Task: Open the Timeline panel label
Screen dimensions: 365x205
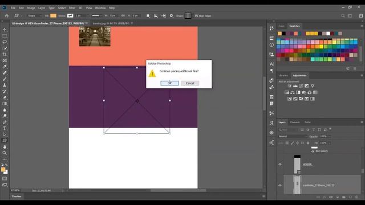Action: [x=17, y=196]
